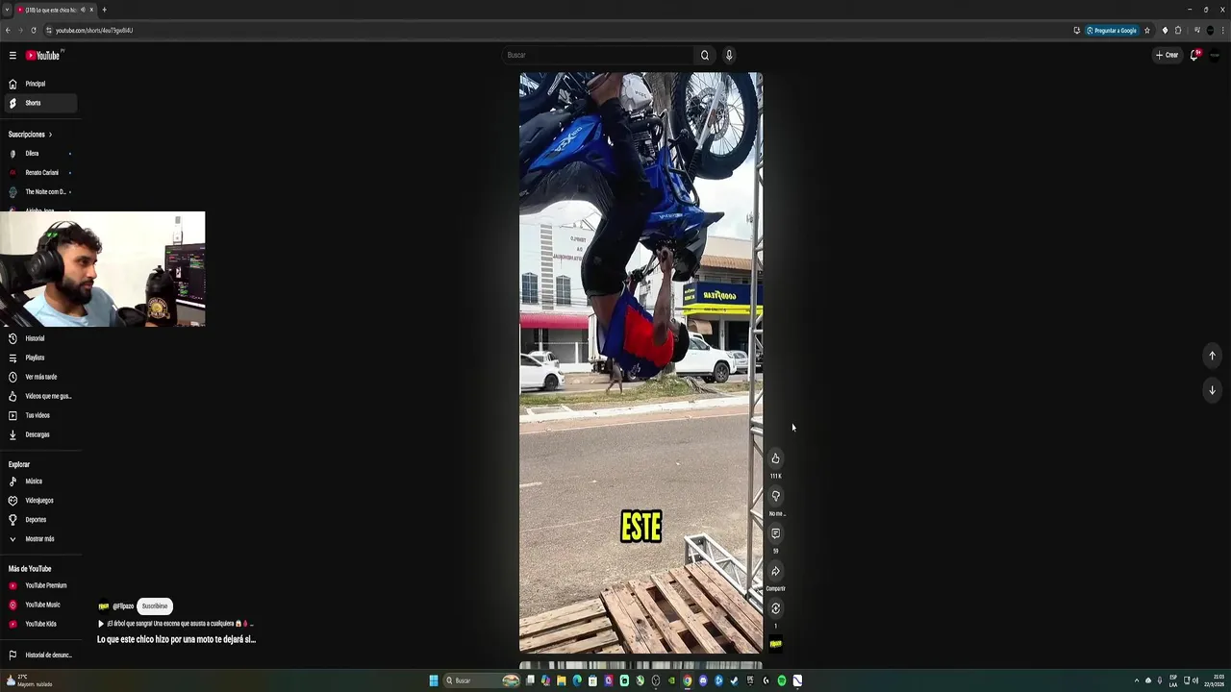Expand sidebar with Mostrar más
Viewport: 1231px width, 692px height.
coord(38,539)
